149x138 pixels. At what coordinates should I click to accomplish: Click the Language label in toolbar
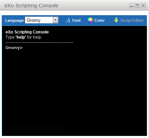(15, 20)
